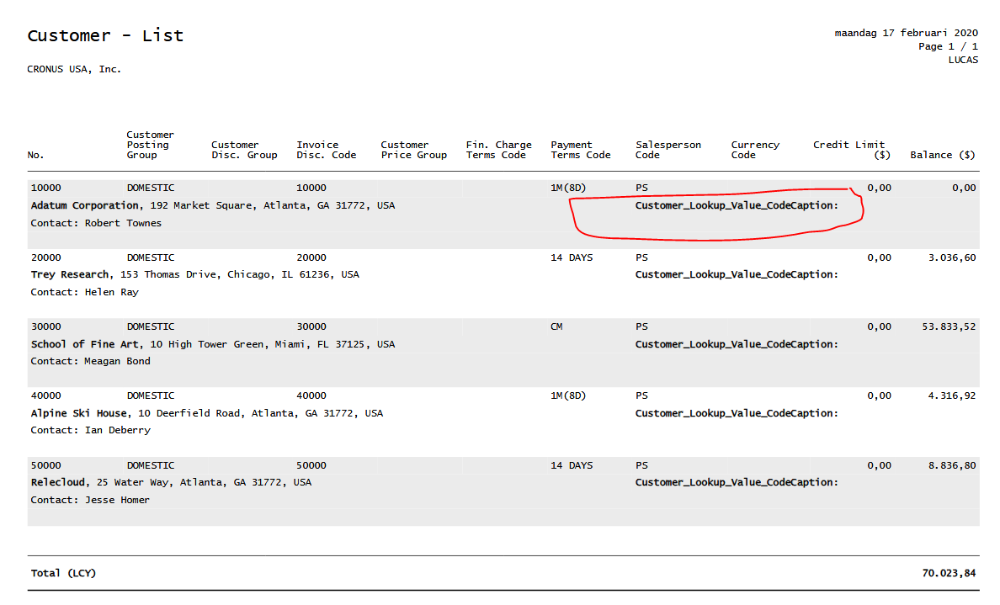Click DOMESTIC posting group for customer 10000
Screen dimensions: 1000x605
point(151,188)
